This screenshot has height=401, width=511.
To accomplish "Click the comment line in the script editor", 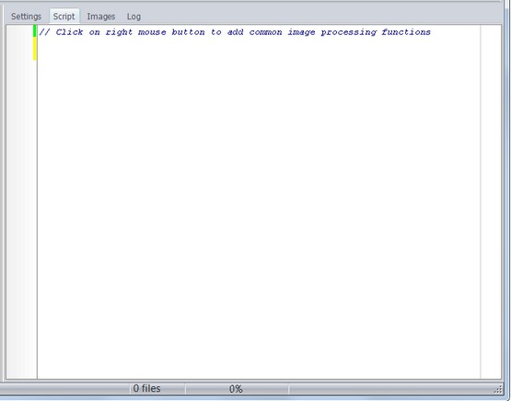I will [235, 32].
